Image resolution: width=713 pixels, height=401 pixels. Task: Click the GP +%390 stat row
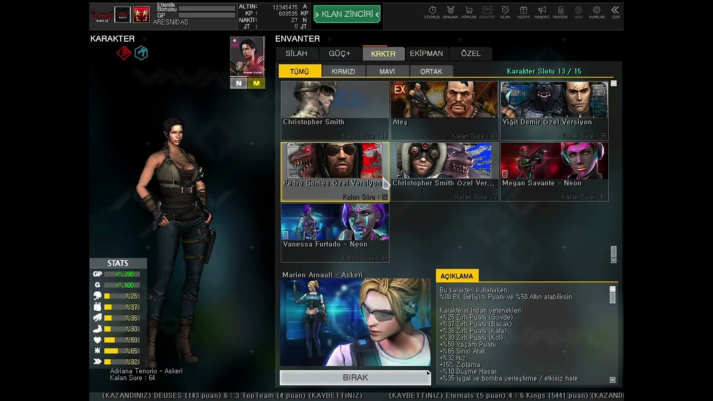[116, 274]
